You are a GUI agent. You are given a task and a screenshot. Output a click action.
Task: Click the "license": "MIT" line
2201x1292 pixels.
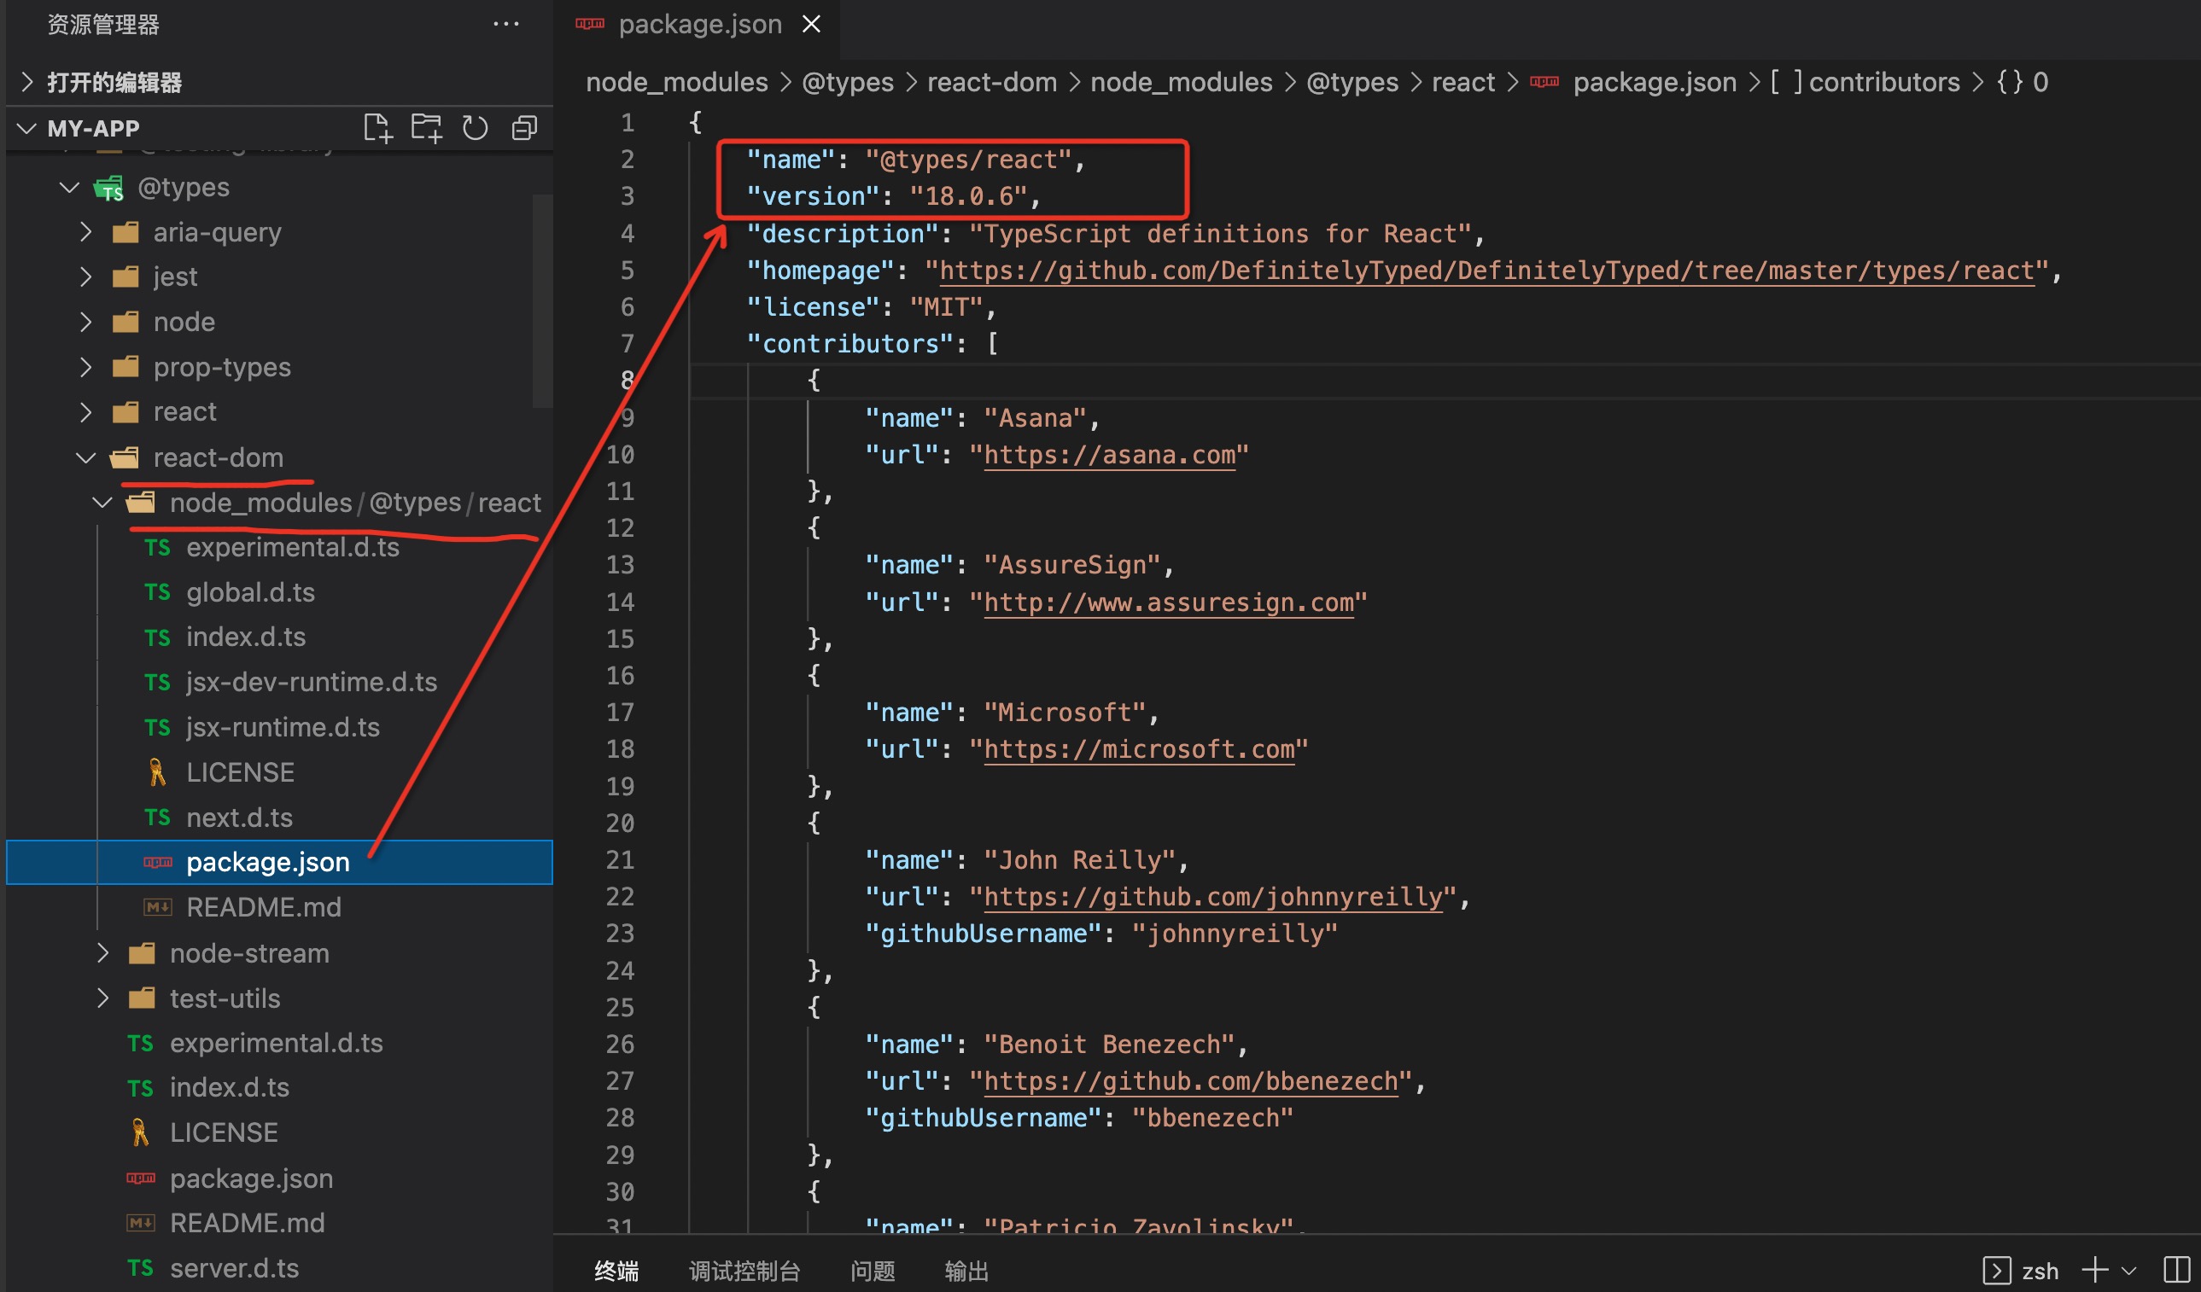[x=871, y=307]
